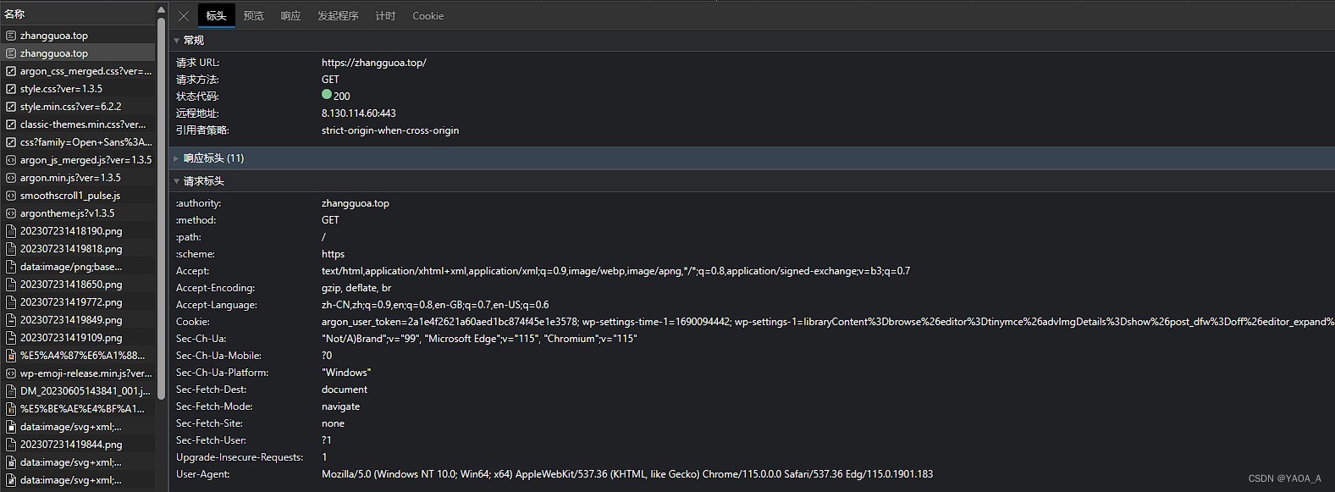
Task: Select style.min.css?ver=6.2.2 request
Action: [78, 107]
